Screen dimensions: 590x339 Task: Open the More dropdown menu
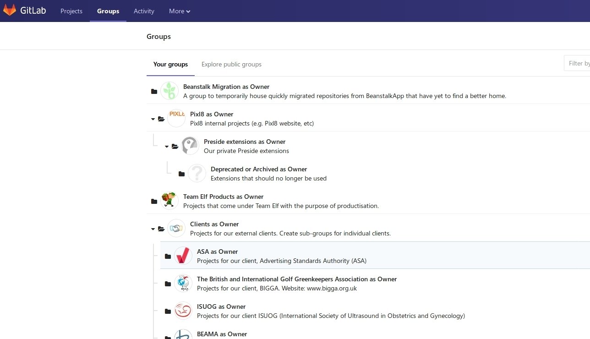click(x=180, y=11)
